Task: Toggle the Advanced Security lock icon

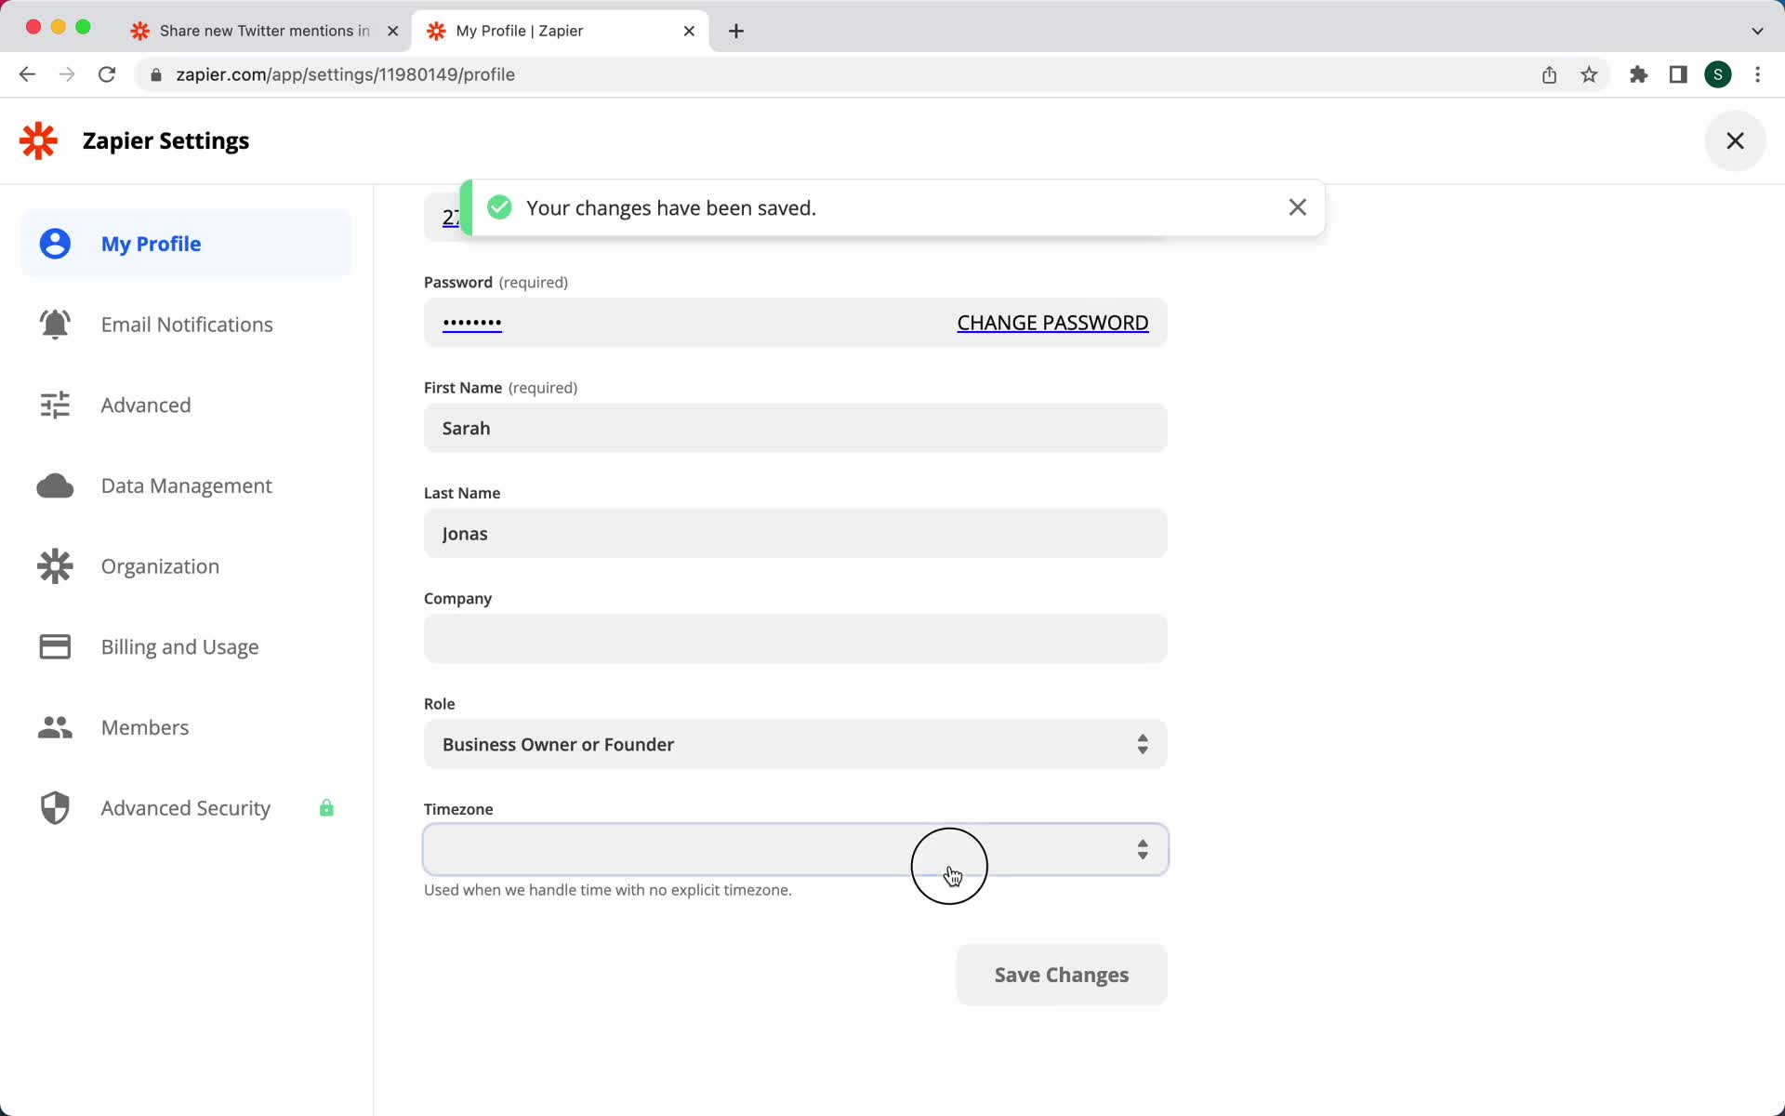Action: pyautogui.click(x=325, y=807)
